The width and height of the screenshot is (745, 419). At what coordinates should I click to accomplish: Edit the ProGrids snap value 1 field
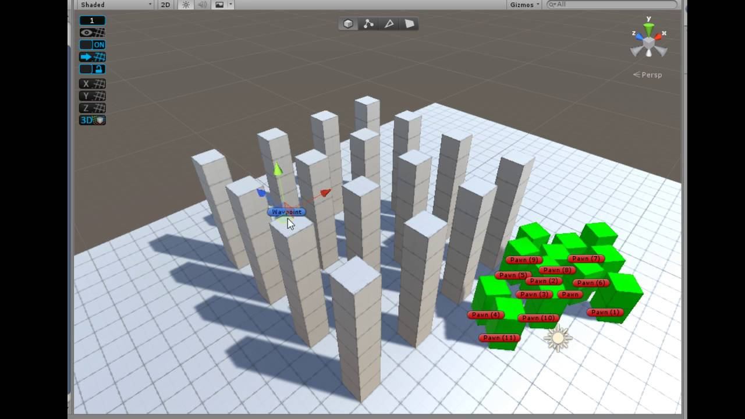point(92,20)
